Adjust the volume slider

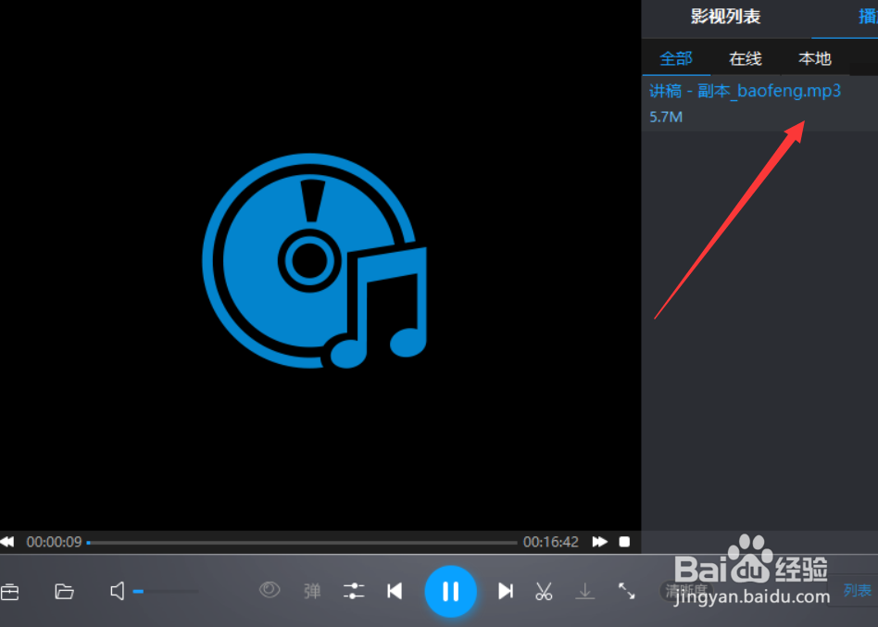(x=166, y=591)
